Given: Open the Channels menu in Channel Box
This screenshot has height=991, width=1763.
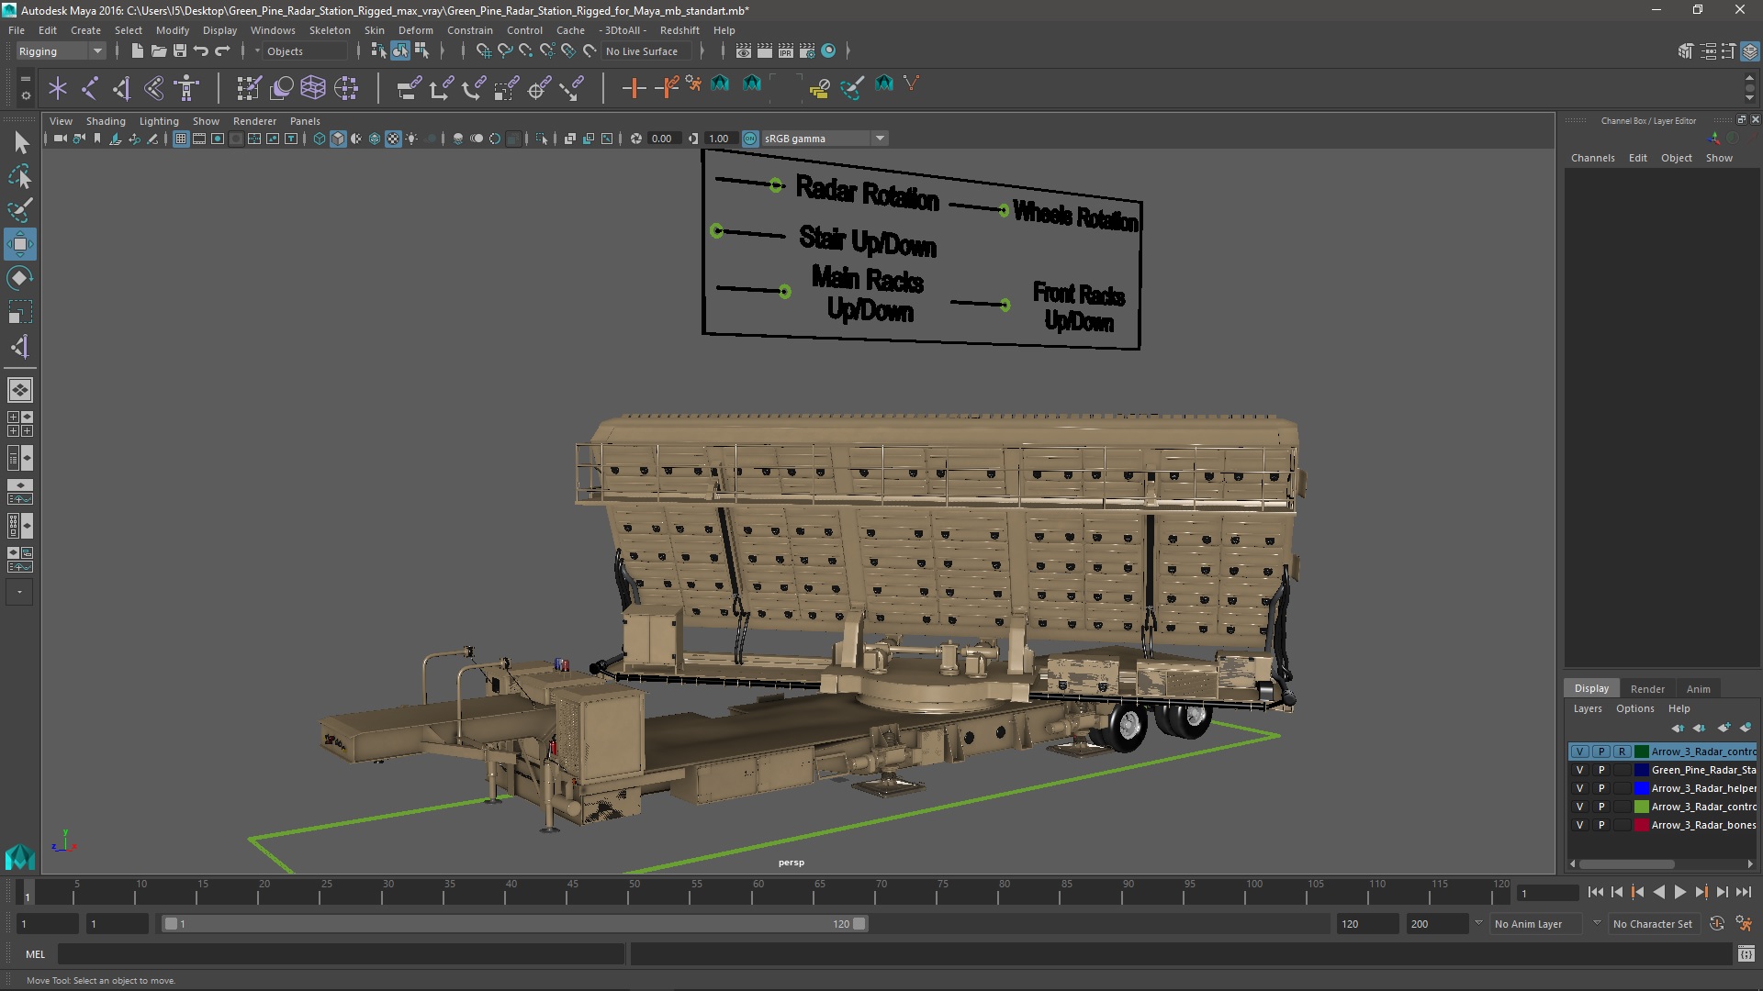Looking at the screenshot, I should pyautogui.click(x=1592, y=158).
